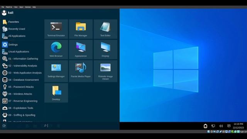The image size is (247, 139).
Task: Click the VirtualBox hard disk status icon
Action: (x=208, y=132)
